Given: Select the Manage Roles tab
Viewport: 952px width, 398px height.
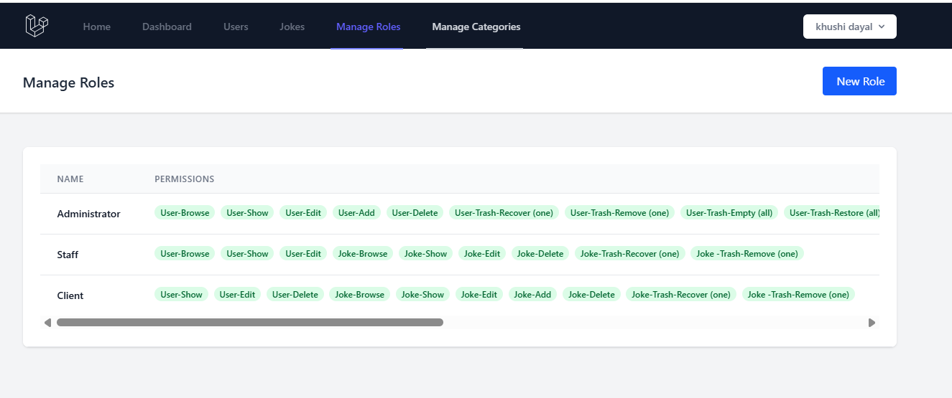Looking at the screenshot, I should [368, 27].
